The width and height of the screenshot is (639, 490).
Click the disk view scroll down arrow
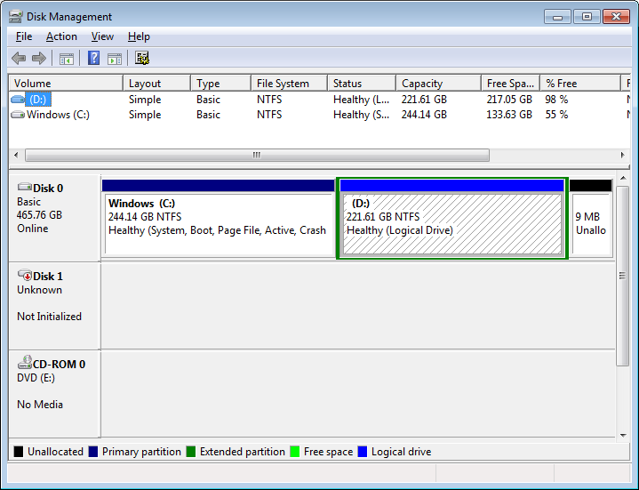tap(623, 435)
